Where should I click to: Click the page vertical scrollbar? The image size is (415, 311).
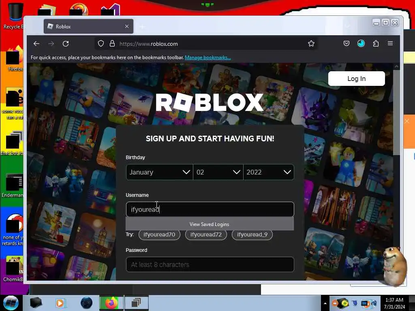[x=396, y=113]
